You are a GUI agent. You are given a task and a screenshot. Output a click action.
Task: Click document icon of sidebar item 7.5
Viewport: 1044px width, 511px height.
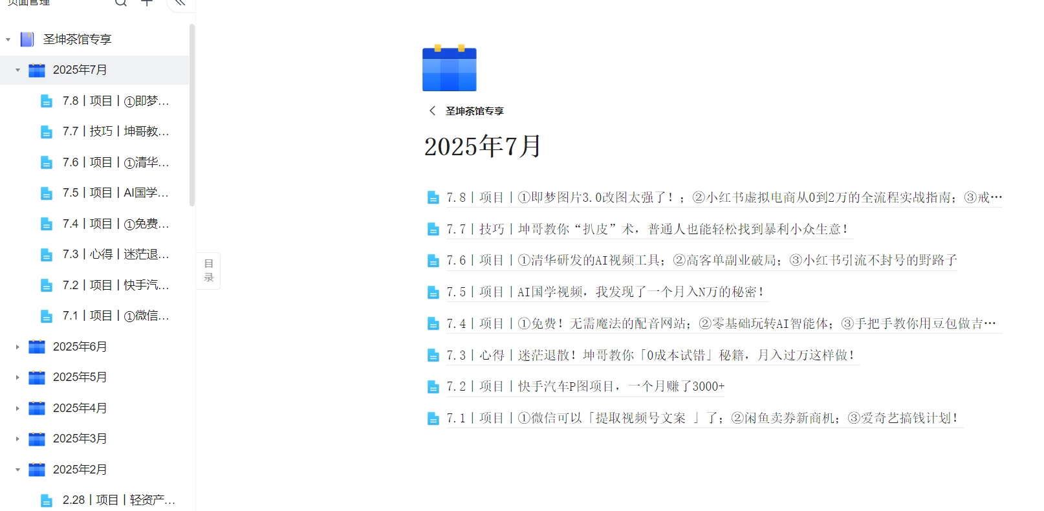click(x=47, y=193)
